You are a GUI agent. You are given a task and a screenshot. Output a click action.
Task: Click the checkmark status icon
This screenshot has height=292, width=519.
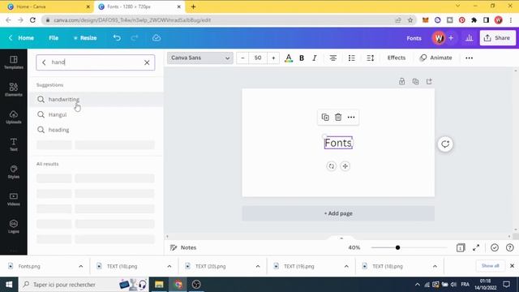pyautogui.click(x=495, y=247)
